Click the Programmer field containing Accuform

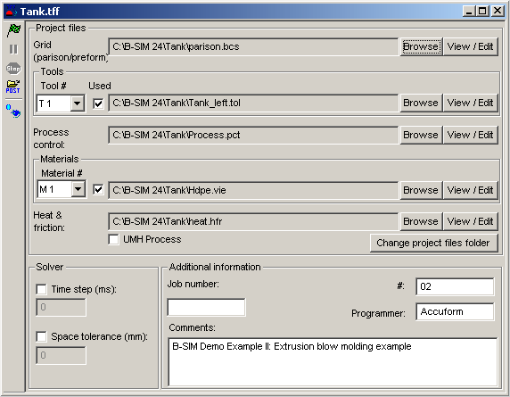[x=455, y=311]
